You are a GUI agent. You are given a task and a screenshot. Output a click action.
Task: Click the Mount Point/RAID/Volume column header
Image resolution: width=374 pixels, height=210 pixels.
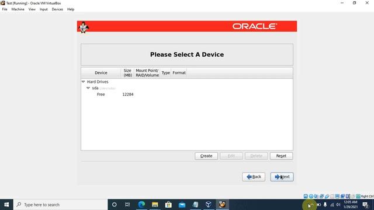click(147, 73)
